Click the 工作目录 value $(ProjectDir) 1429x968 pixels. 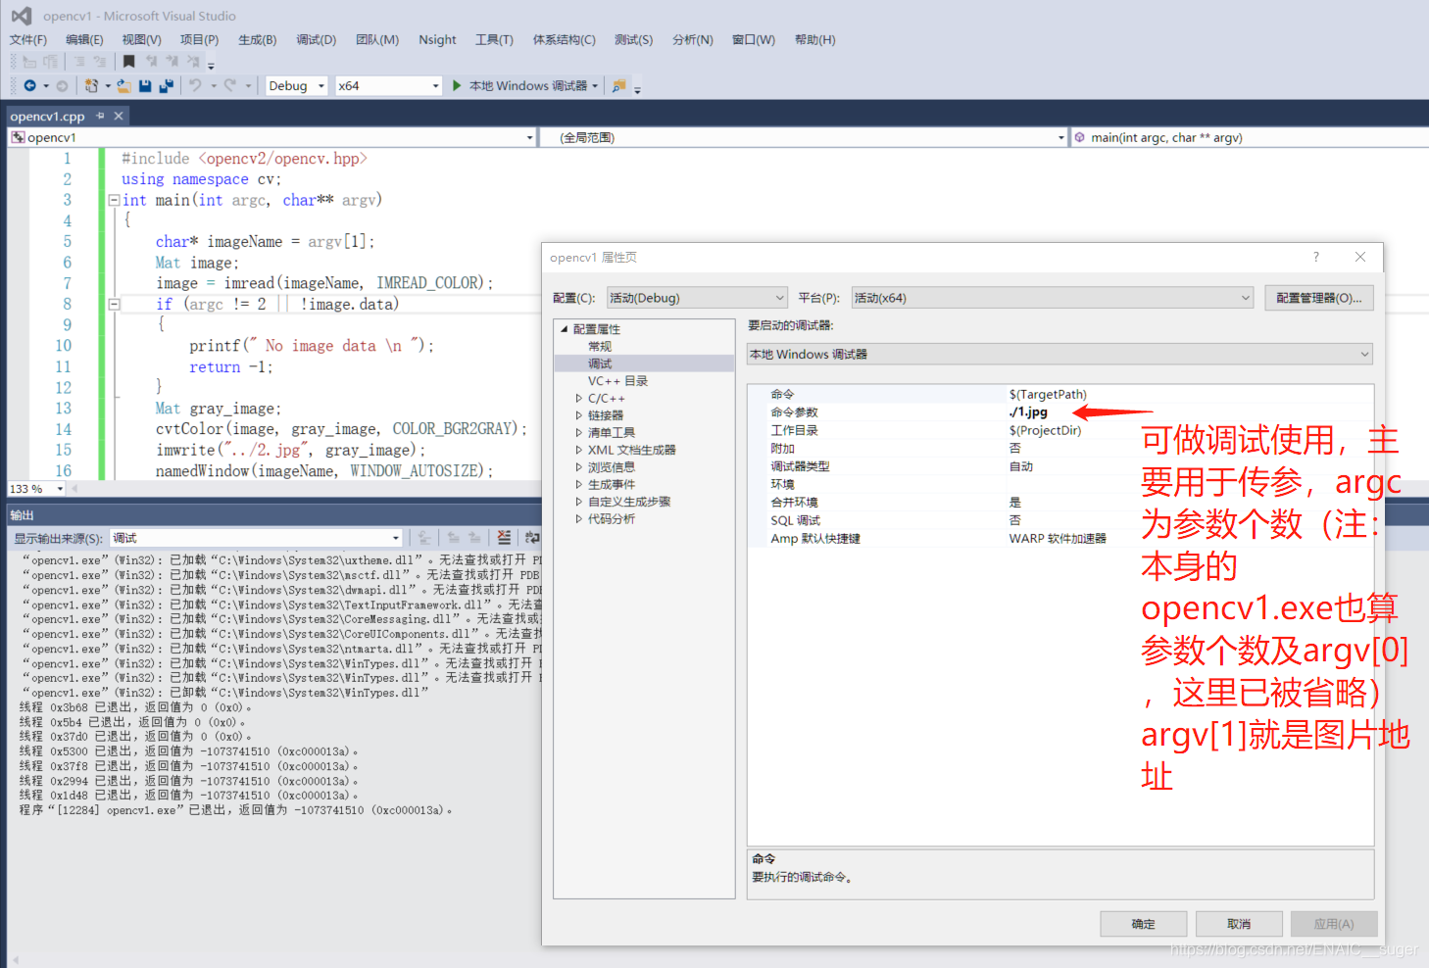(1046, 430)
